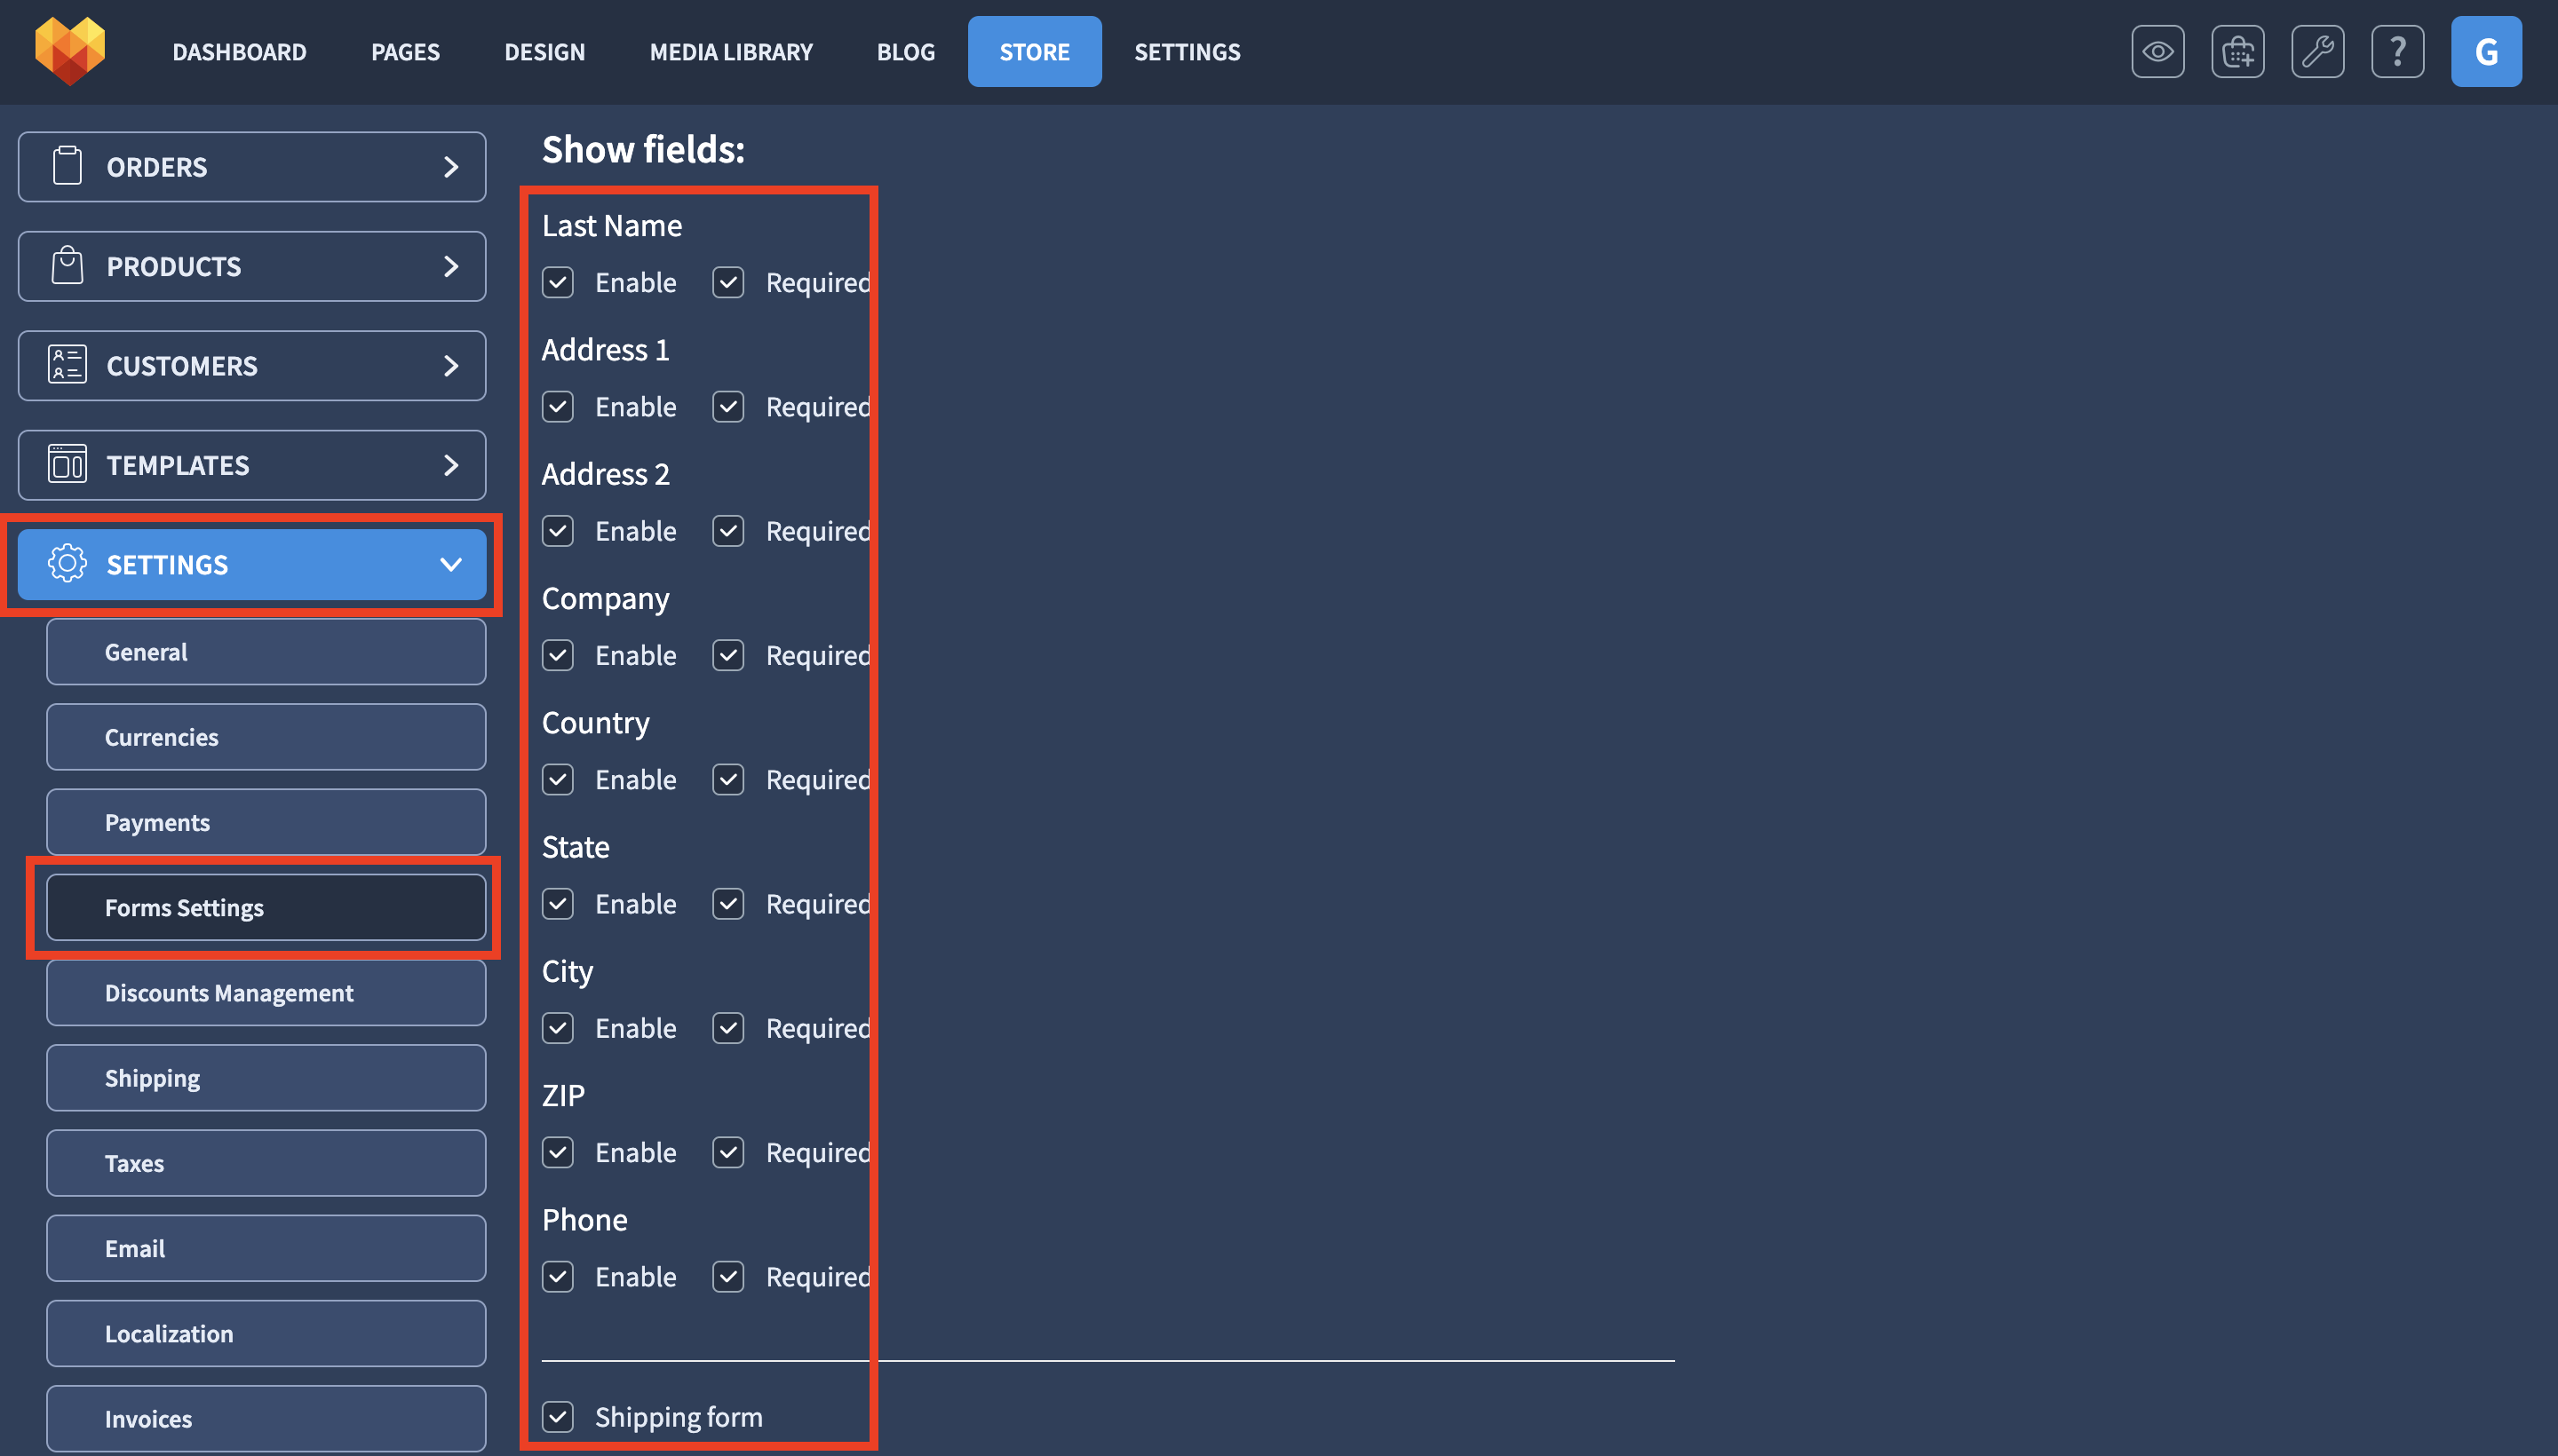Expand the Customers chevron
The height and width of the screenshot is (1456, 2558).
point(451,366)
